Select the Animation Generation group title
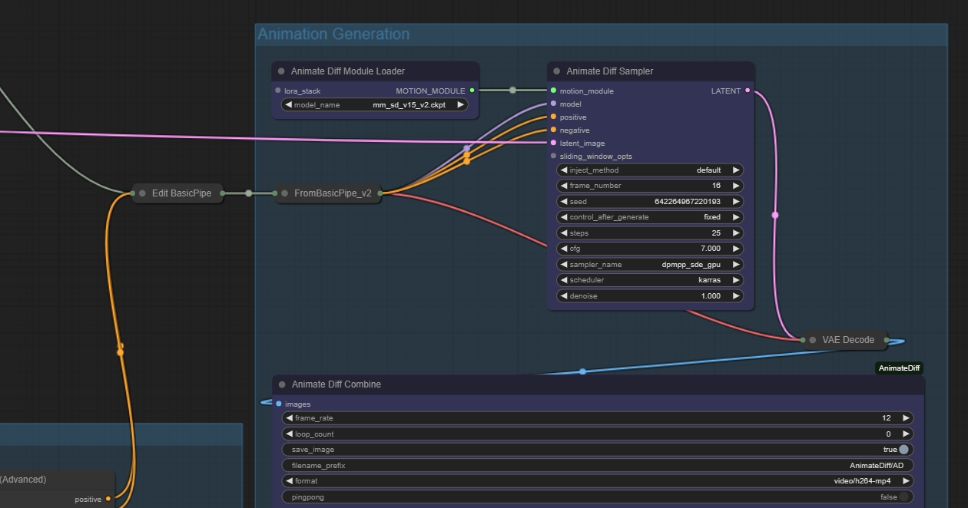Image resolution: width=968 pixels, height=508 pixels. (x=333, y=35)
